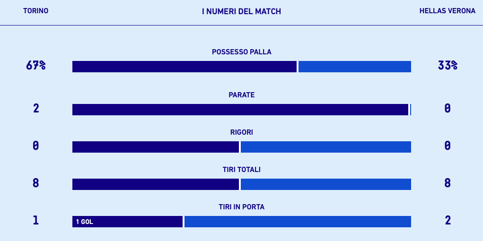Click the light blue Verona TIRI TOTALI bar
This screenshot has height=241, width=483.
[325, 184]
